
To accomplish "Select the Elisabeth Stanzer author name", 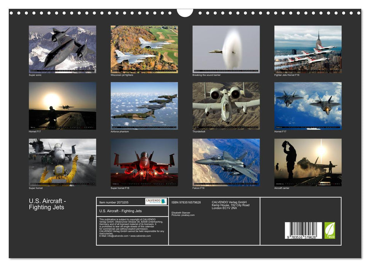I will 181,212.
